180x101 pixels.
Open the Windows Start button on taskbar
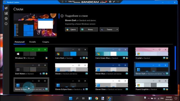point(71,98)
